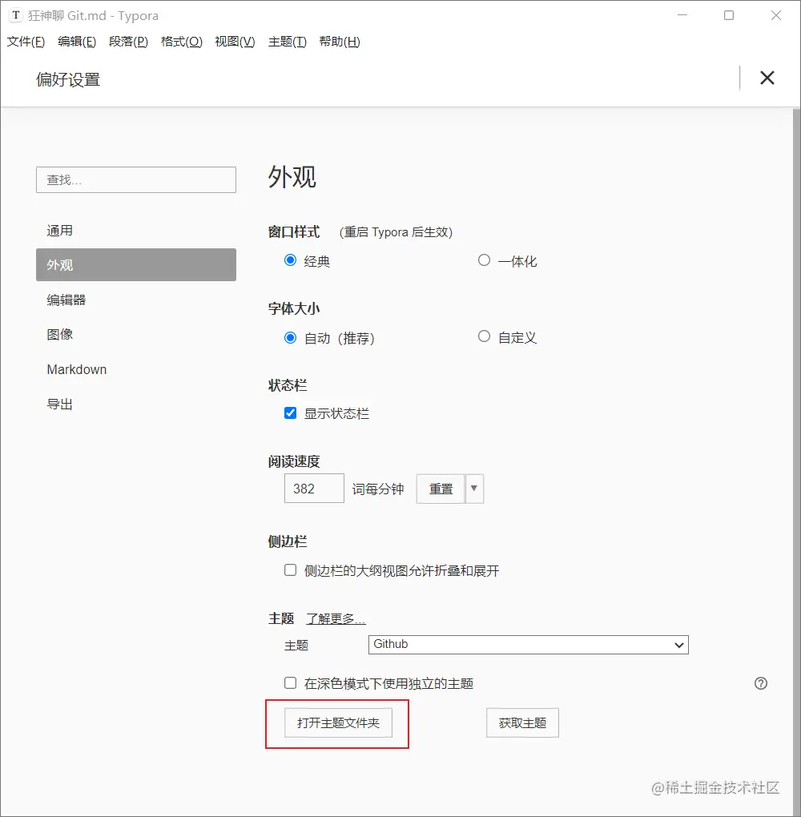Follow the 了解更多... link
The width and height of the screenshot is (801, 817).
pos(336,618)
